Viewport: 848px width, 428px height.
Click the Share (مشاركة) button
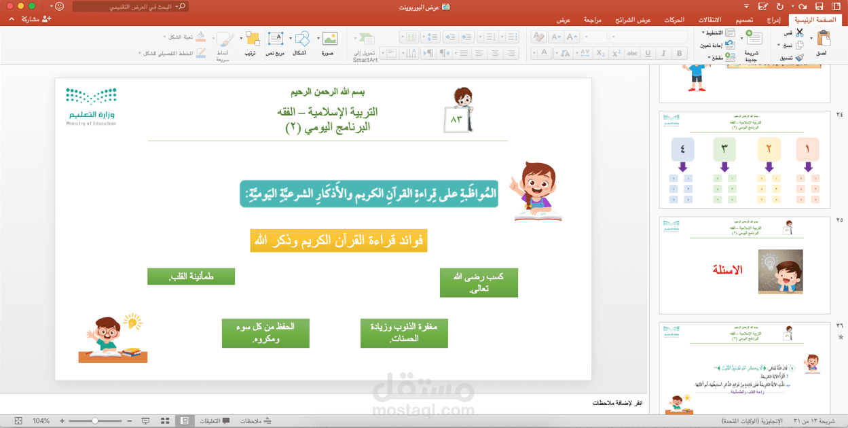tap(36, 20)
